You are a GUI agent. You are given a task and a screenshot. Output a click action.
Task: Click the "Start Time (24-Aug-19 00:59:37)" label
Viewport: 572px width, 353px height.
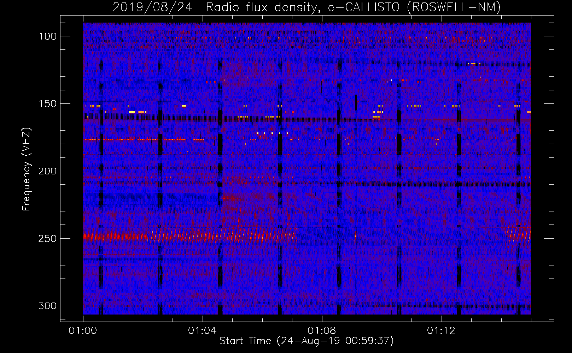(x=307, y=341)
